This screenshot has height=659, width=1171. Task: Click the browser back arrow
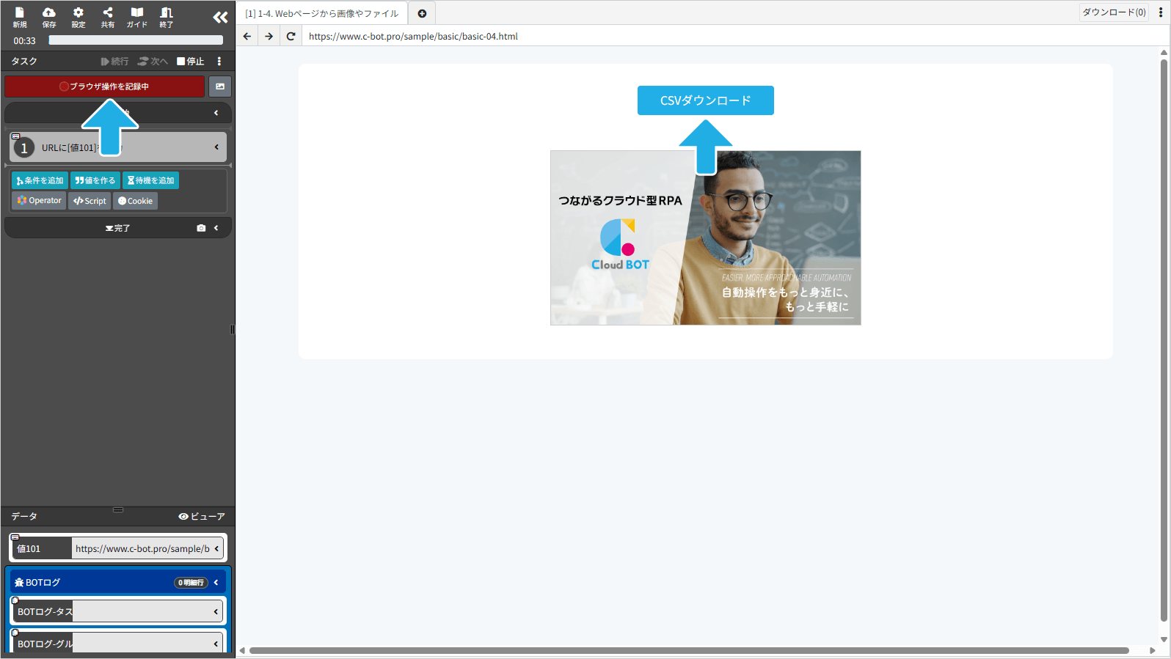[x=247, y=36]
